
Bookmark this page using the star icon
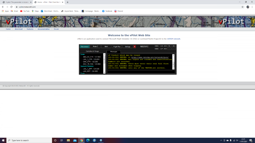243,7
